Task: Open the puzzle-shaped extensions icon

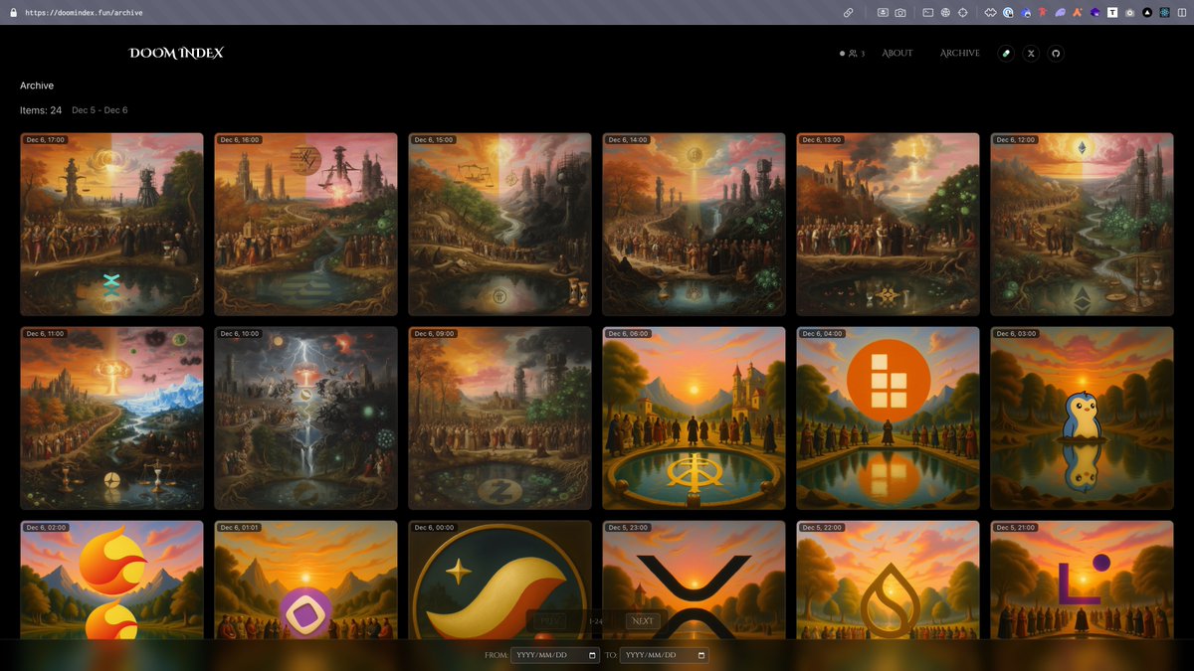Action: coord(991,13)
